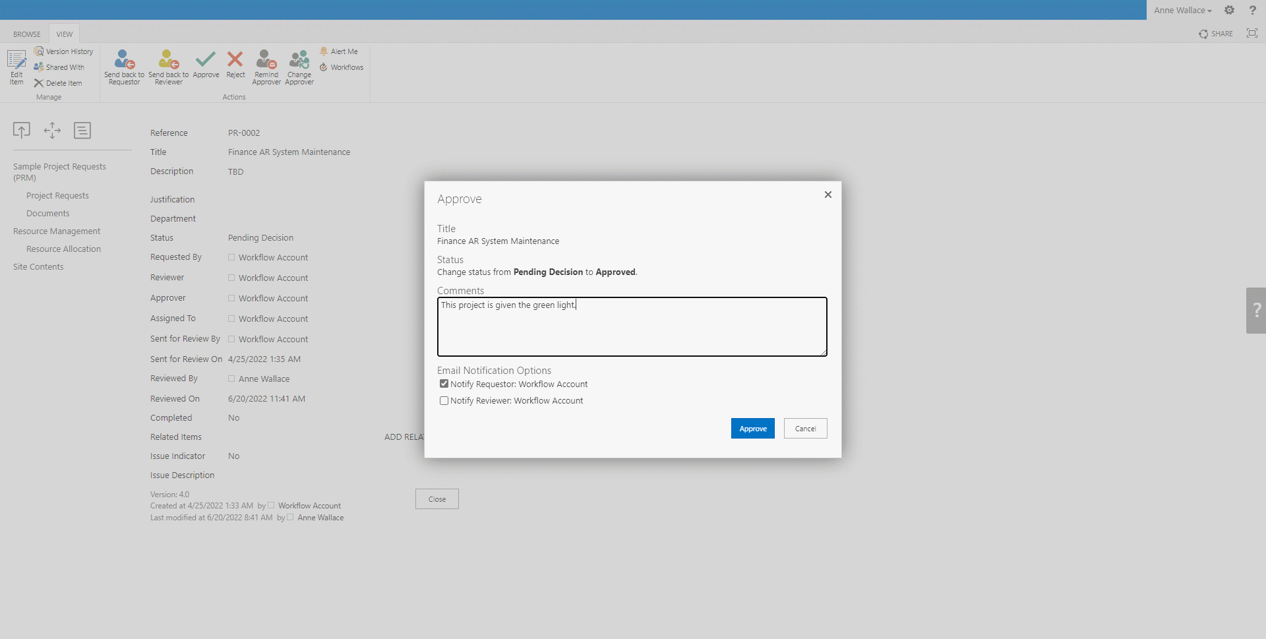The width and height of the screenshot is (1266, 639).
Task: Expand the Anne Wallace user menu
Action: point(1182,11)
